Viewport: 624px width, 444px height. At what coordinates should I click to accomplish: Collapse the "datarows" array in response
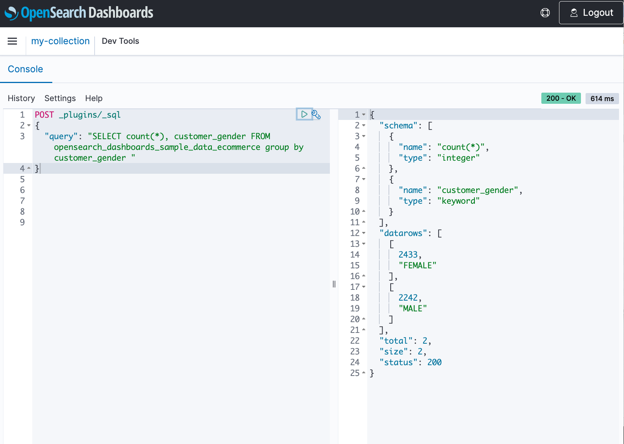364,233
